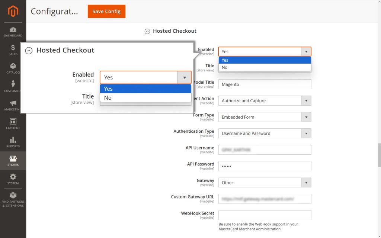Collapse the Hosted Checkout section header

coord(170,31)
